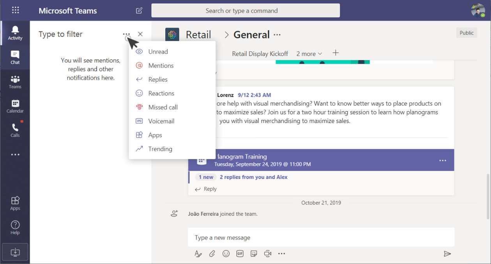Switch to Retail Display Kickoff tab
Screen dimensions: 491x264
260,54
